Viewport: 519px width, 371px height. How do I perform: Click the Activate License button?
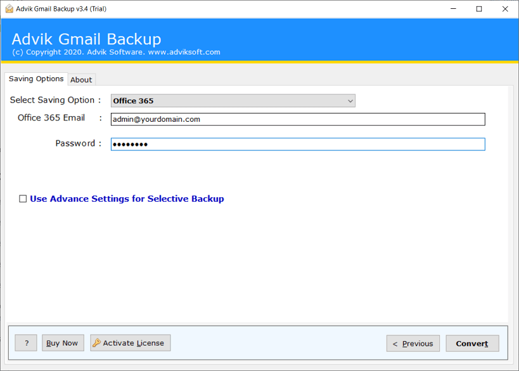(x=131, y=343)
